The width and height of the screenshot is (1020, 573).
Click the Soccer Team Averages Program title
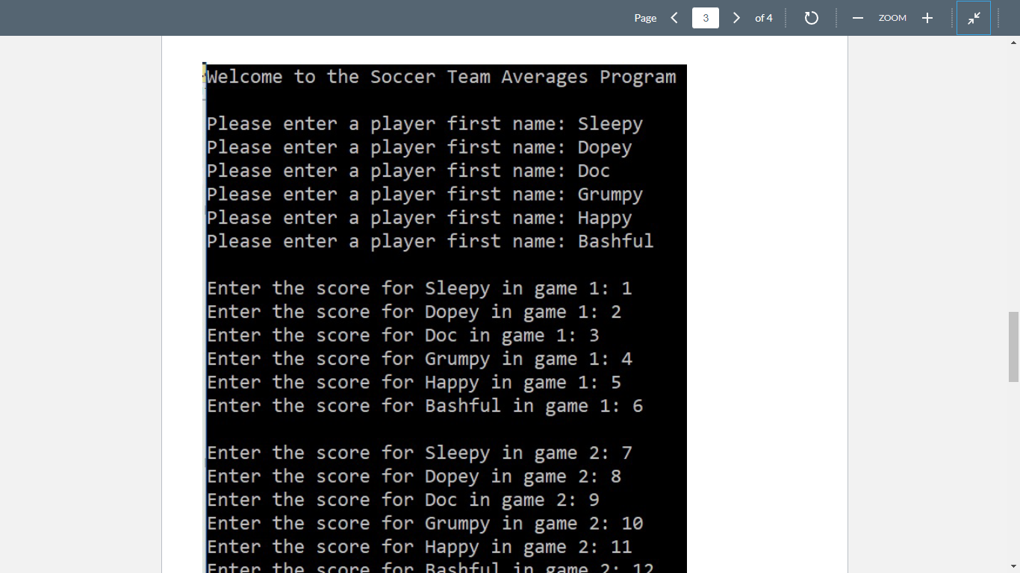coord(441,76)
